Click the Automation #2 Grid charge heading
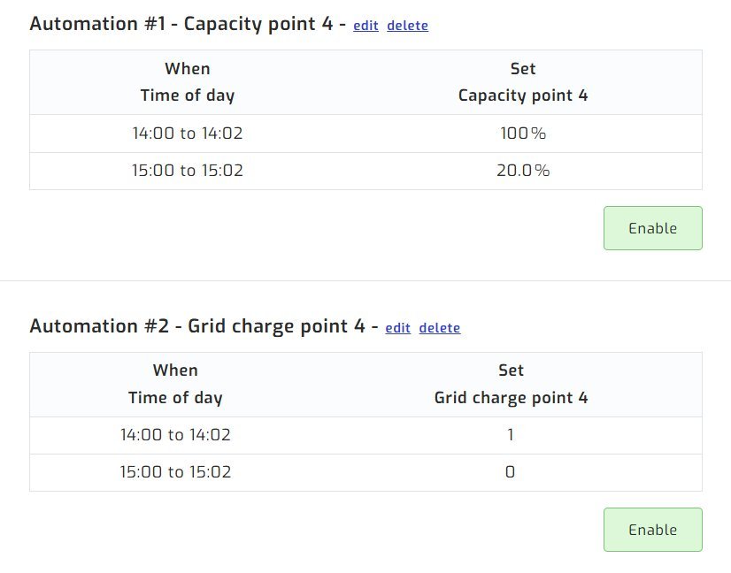Image resolution: width=731 pixels, height=573 pixels. [x=196, y=326]
